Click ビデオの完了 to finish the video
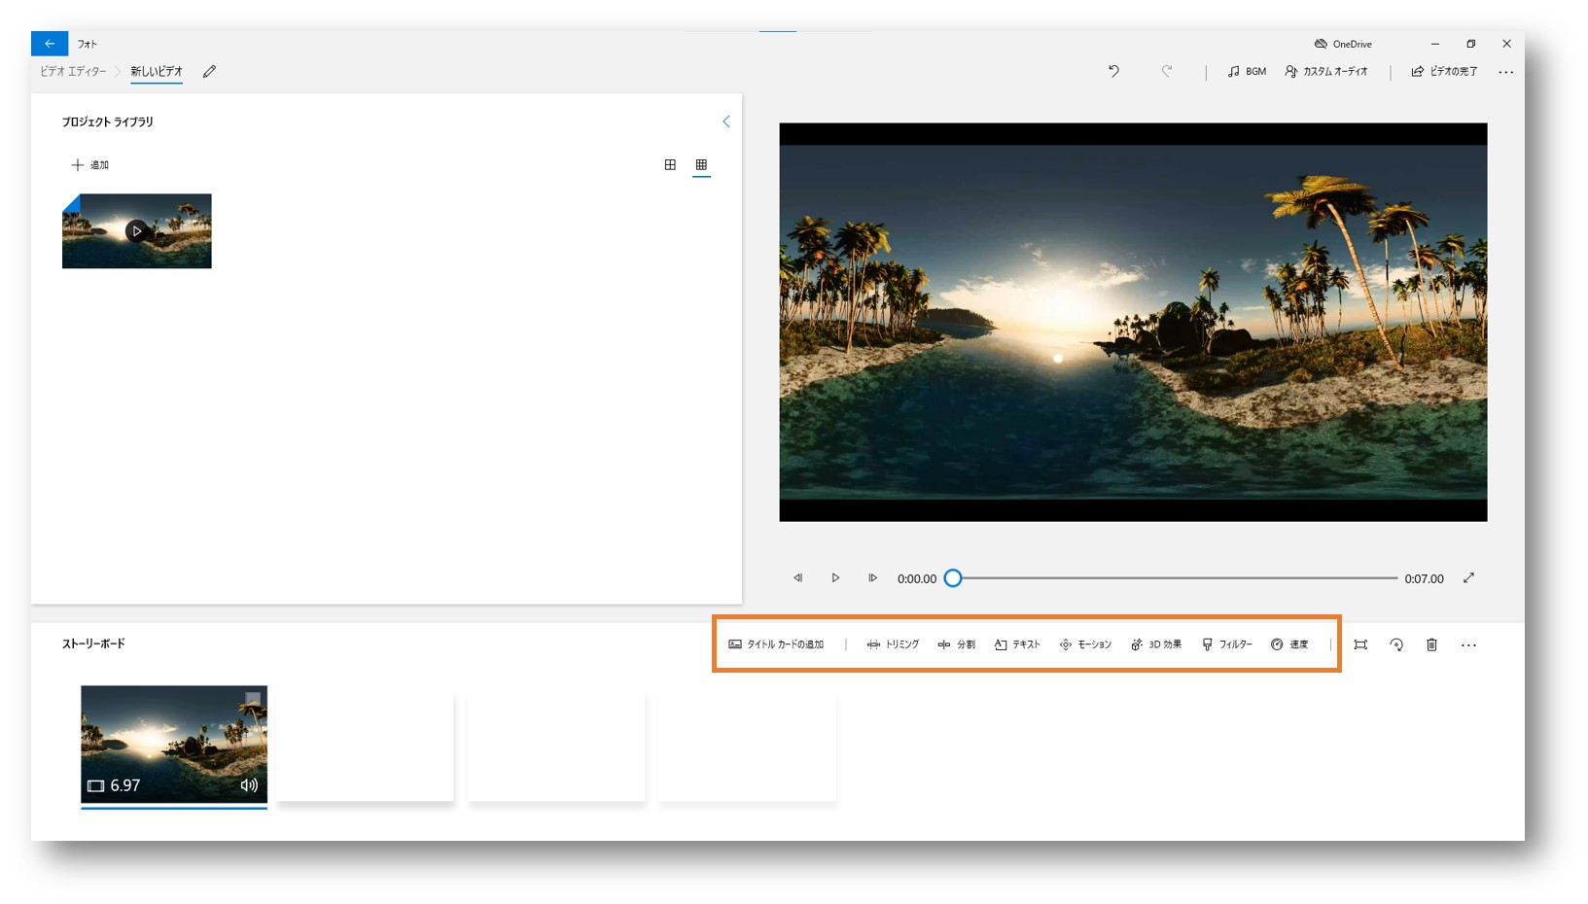1588x904 pixels. [1444, 72]
